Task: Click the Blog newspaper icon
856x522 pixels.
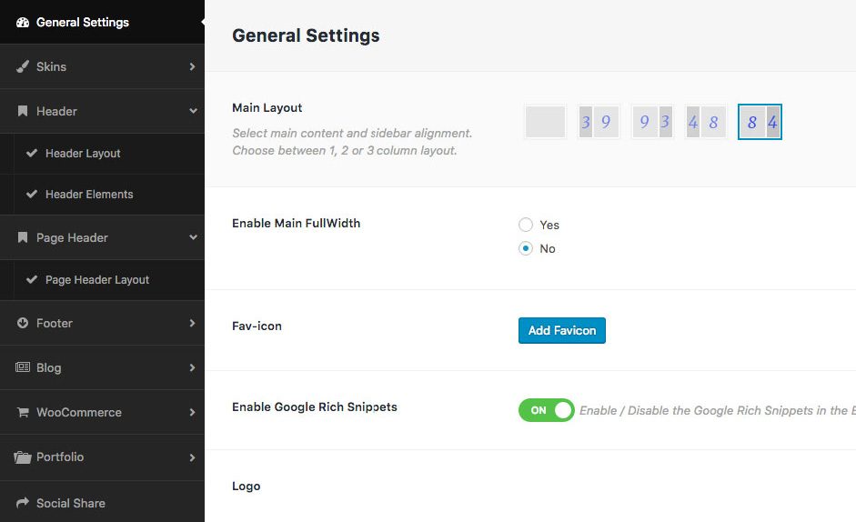Action: 23,367
